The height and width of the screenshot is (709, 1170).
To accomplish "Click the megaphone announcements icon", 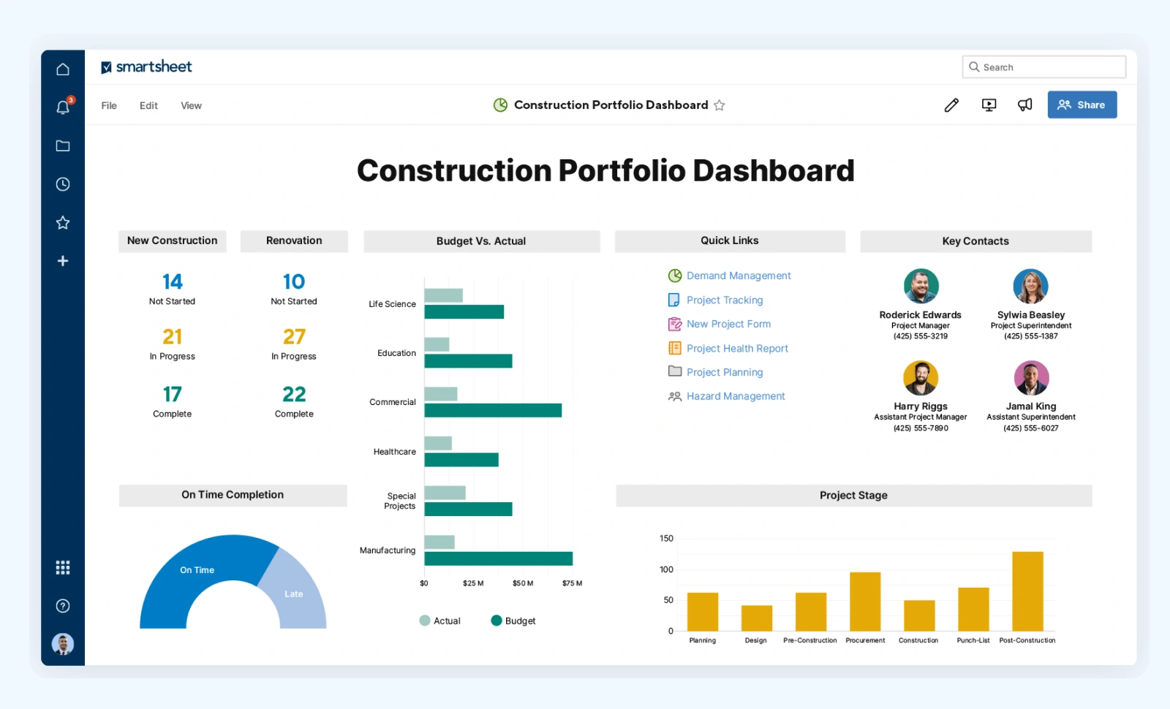I will [x=1025, y=105].
